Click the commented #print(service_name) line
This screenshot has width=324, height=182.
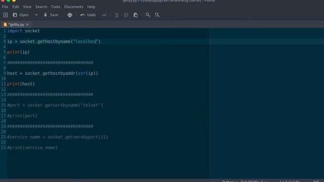[32, 148]
